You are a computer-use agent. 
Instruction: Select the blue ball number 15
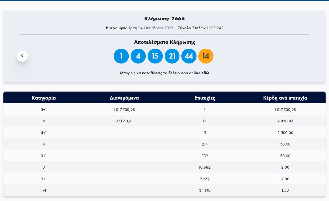coord(155,56)
